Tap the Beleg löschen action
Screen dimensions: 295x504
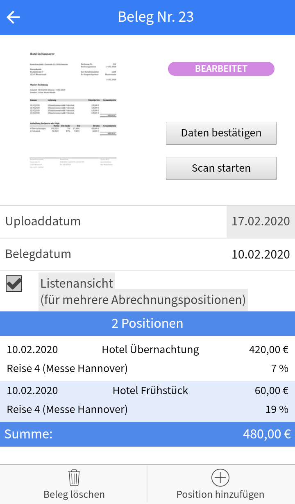tap(74, 484)
